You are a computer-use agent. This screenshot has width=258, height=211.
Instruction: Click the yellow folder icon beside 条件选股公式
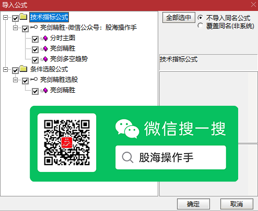click(x=24, y=69)
